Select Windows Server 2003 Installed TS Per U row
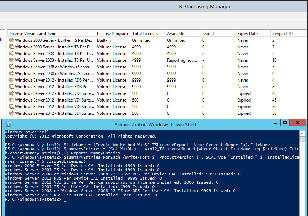This screenshot has height=216, width=308. click(156, 60)
